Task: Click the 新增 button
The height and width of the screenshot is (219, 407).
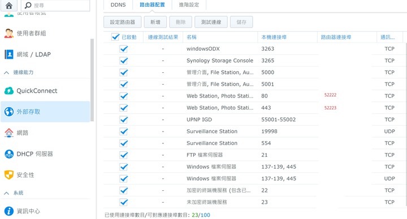Action: point(155,22)
